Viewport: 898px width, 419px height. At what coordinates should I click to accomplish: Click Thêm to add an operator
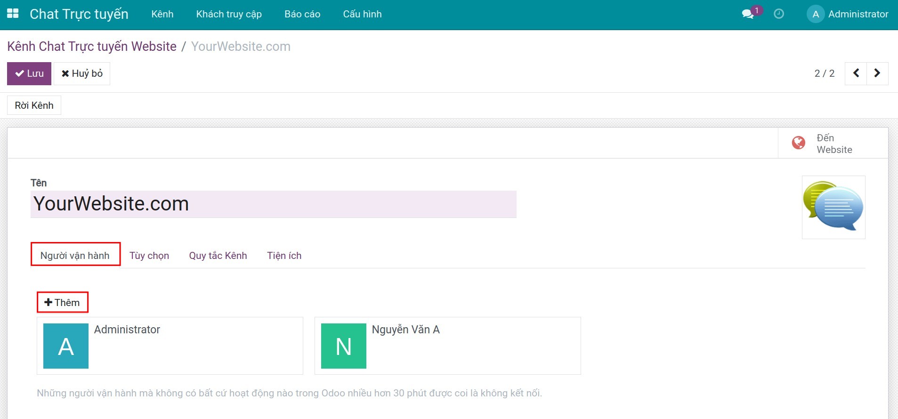tap(62, 303)
